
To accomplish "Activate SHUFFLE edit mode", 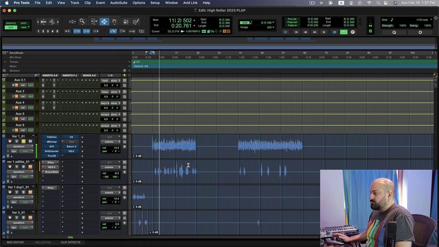I will [11, 23].
